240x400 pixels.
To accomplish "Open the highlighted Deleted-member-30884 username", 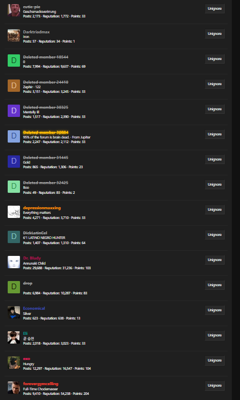I will click(46, 132).
